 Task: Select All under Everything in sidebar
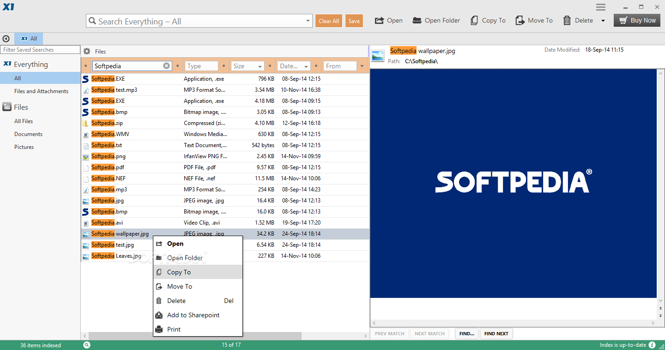pos(40,78)
